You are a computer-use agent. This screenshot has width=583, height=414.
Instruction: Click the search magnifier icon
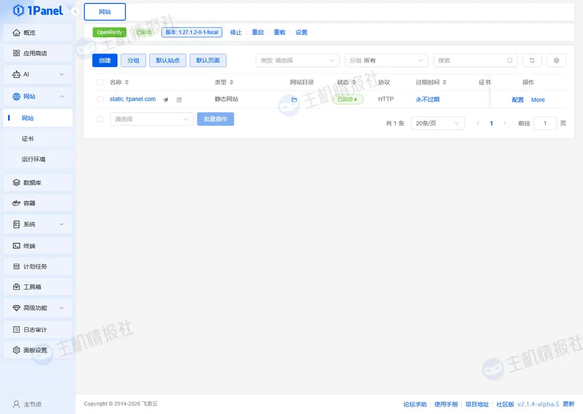pyautogui.click(x=510, y=61)
